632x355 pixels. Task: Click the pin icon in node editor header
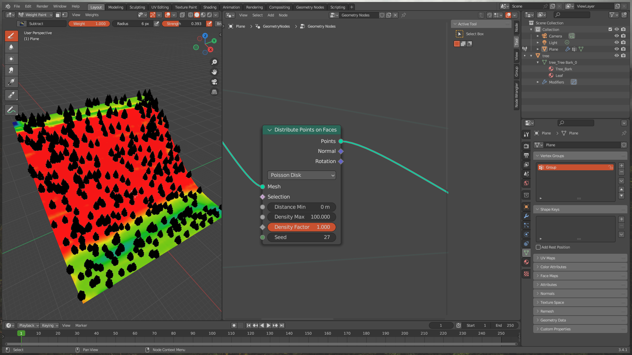coord(404,15)
